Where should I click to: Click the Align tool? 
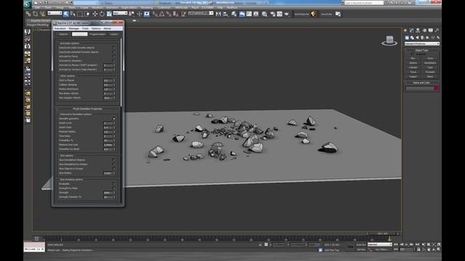[x=226, y=14]
